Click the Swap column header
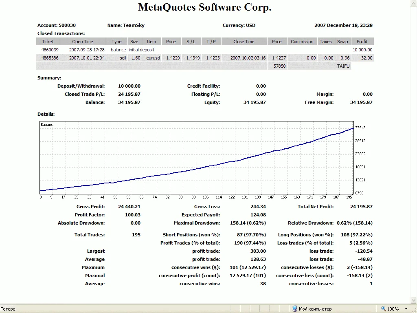Screen dimensions: 417x313 [x=342, y=42]
